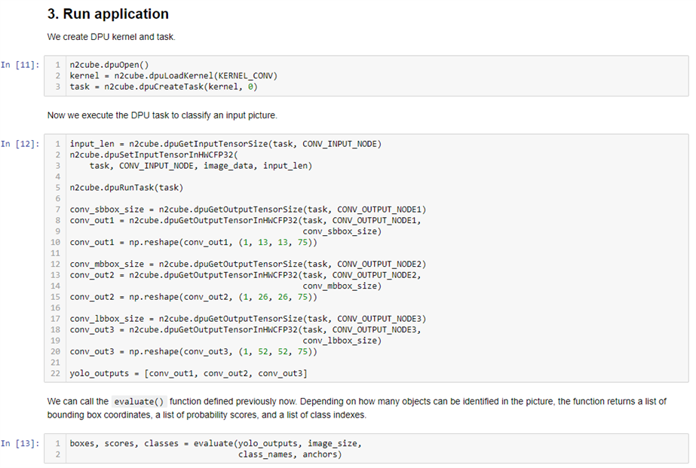The width and height of the screenshot is (696, 468).
Task: Click the conv_mbbox_size assignment line
Action: click(248, 264)
